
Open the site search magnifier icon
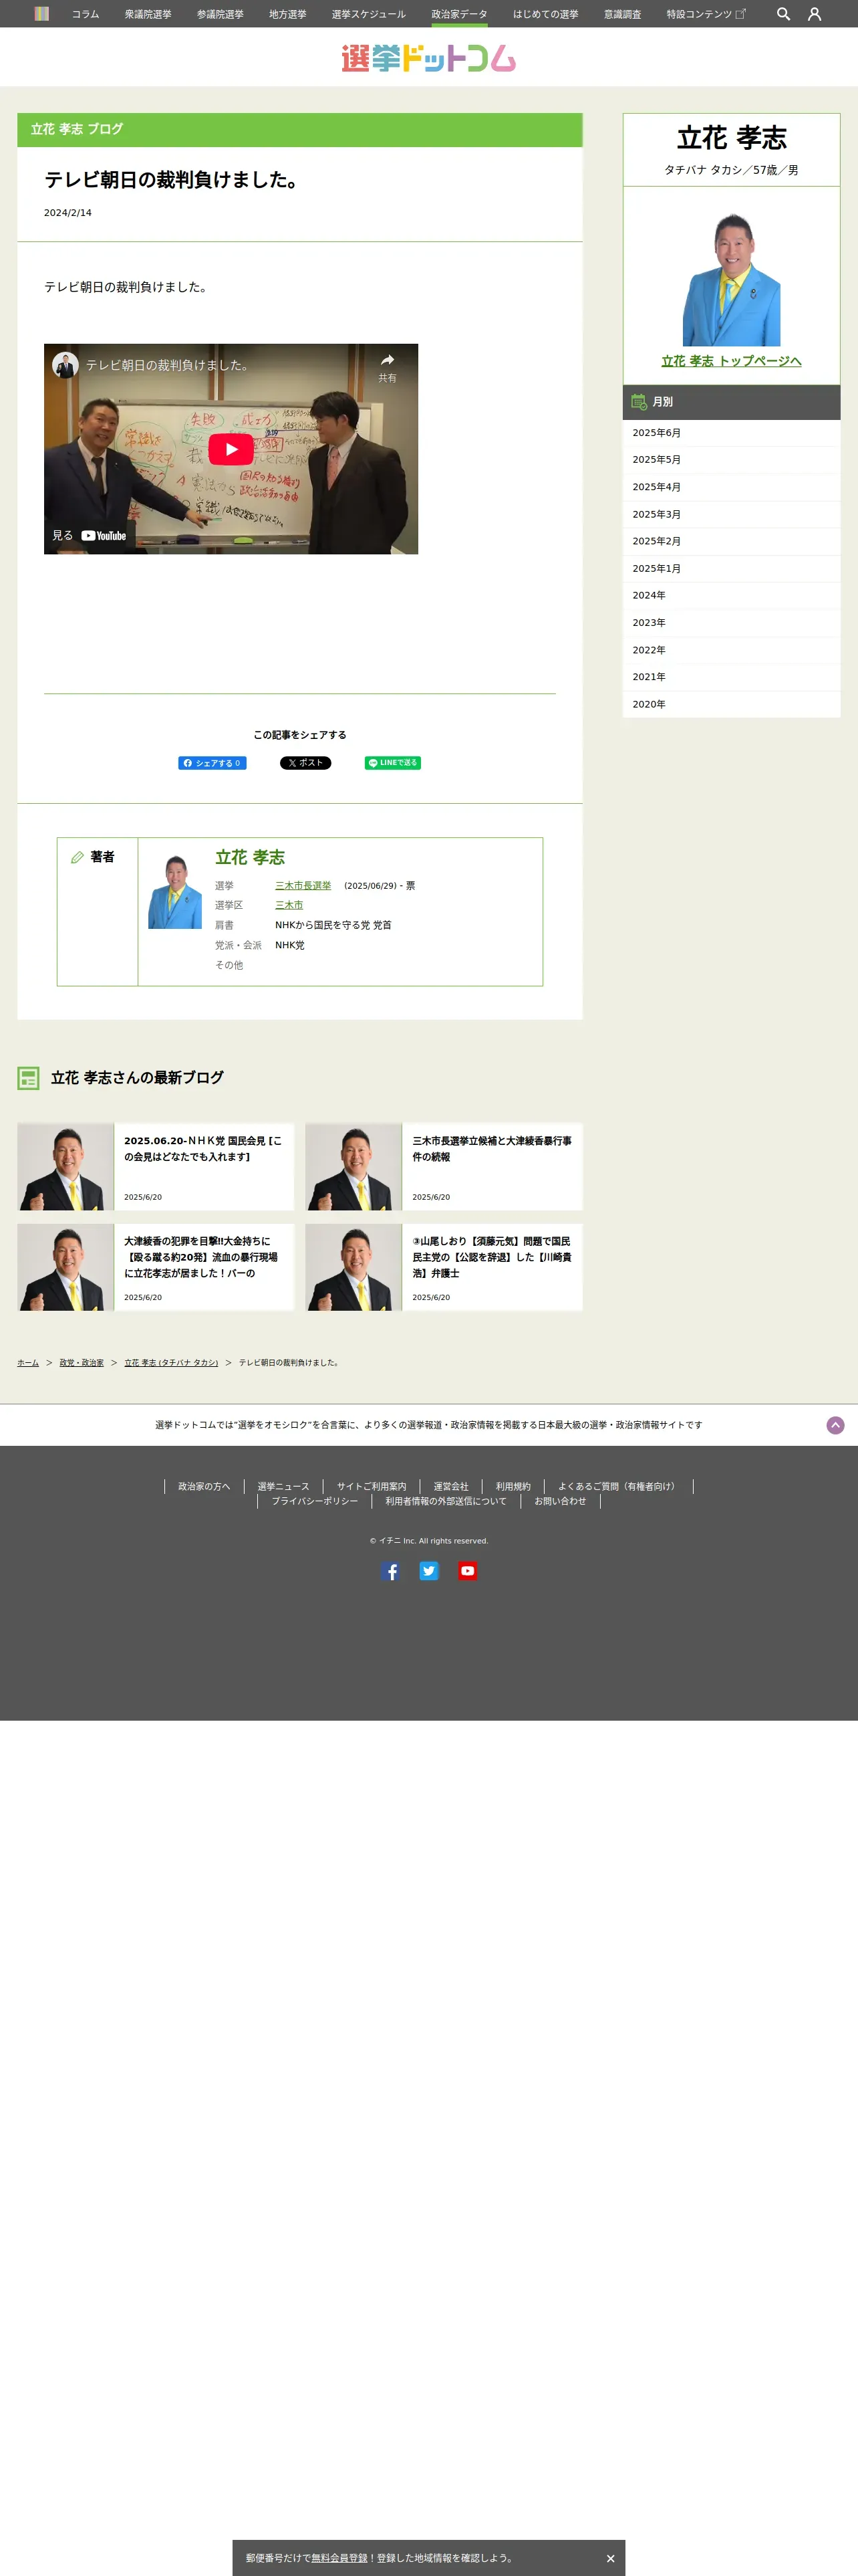(783, 14)
